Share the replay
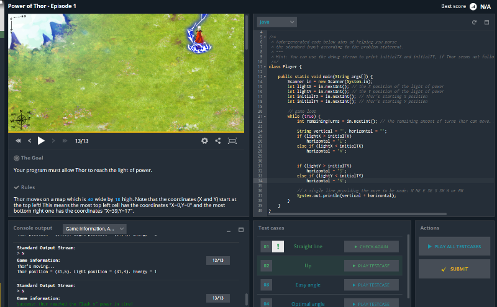 pyautogui.click(x=218, y=141)
